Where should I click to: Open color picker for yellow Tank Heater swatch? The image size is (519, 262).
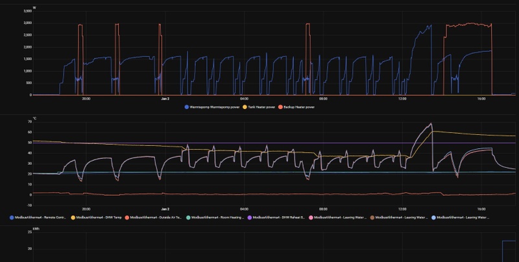[x=245, y=107]
